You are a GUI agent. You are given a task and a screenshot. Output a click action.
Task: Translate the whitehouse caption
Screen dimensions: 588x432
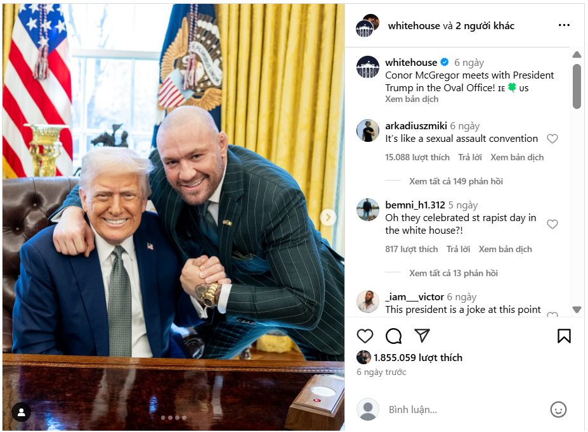coord(412,99)
